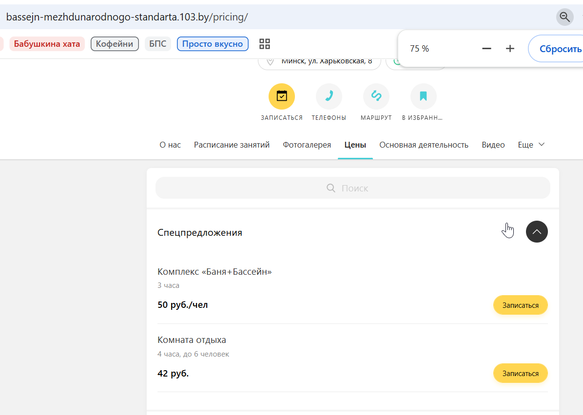Decrease zoom with minus button
Viewport: 583px width, 415px height.
pos(486,49)
